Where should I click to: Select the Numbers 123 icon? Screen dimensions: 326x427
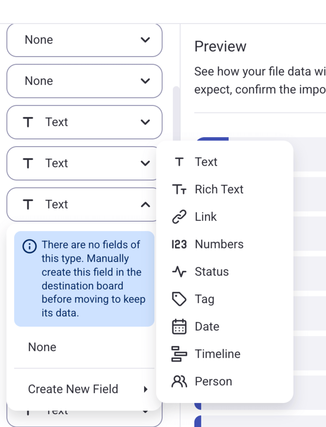pyautogui.click(x=179, y=244)
